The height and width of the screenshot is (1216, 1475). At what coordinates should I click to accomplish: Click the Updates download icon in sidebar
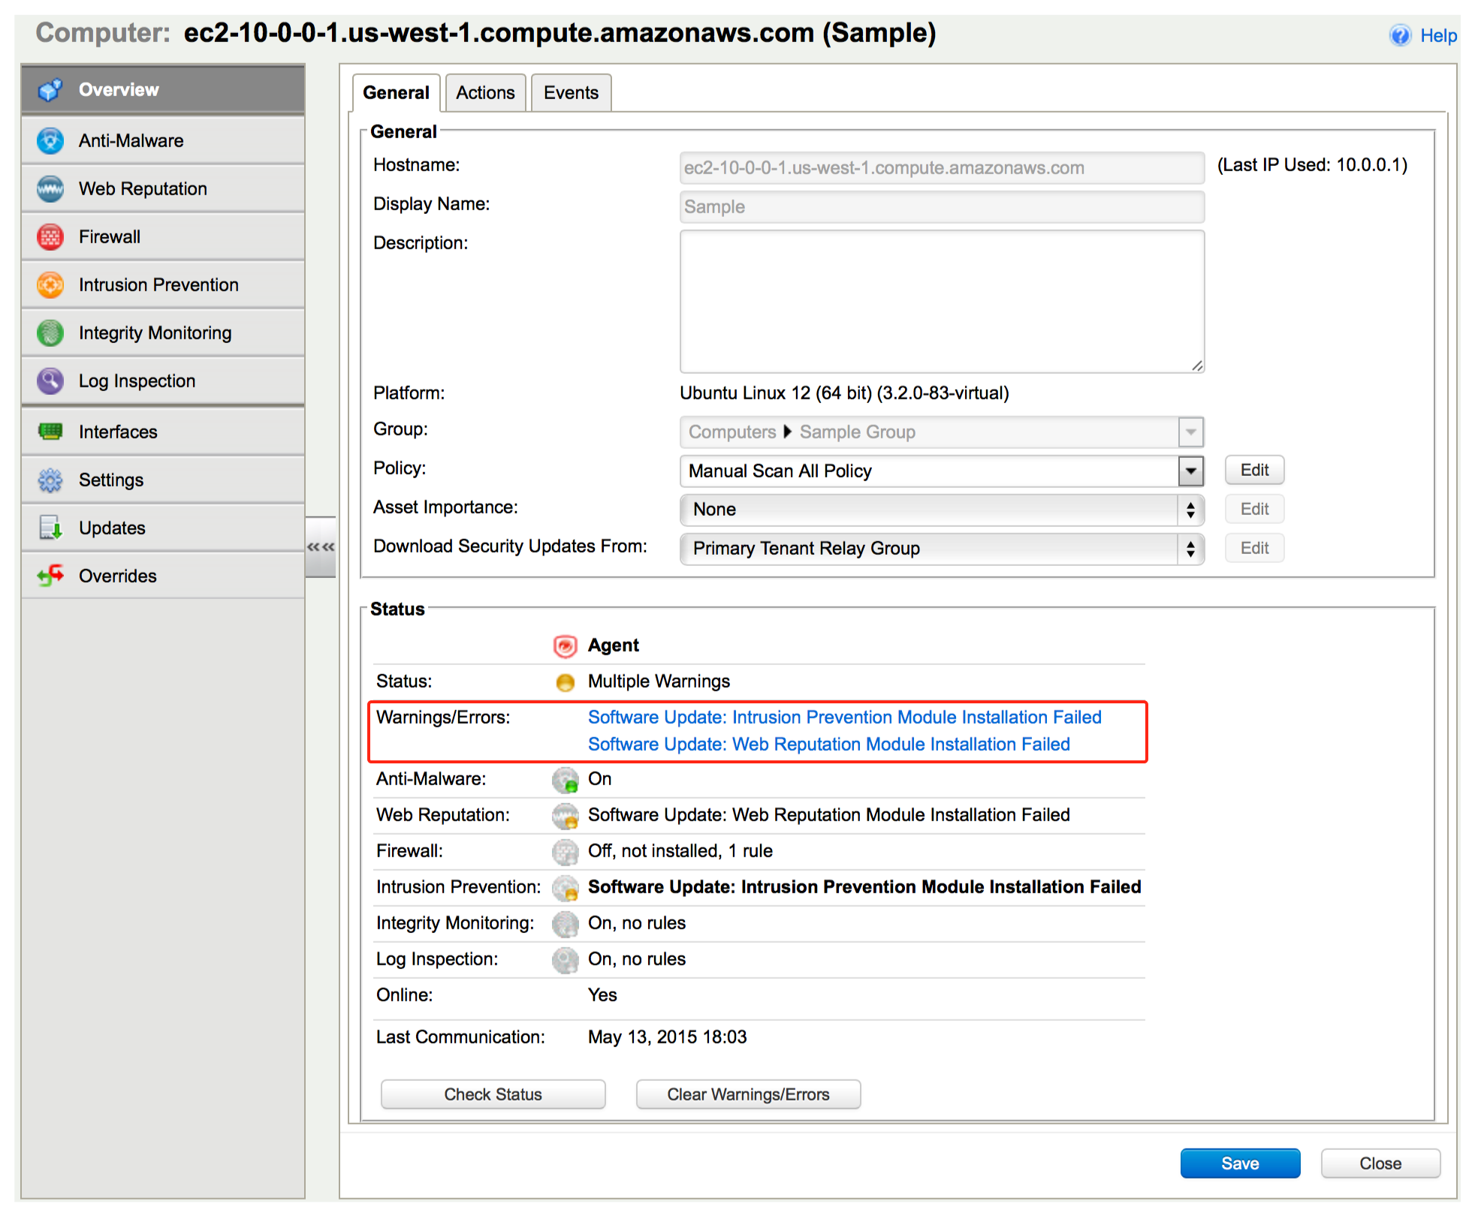pos(50,528)
